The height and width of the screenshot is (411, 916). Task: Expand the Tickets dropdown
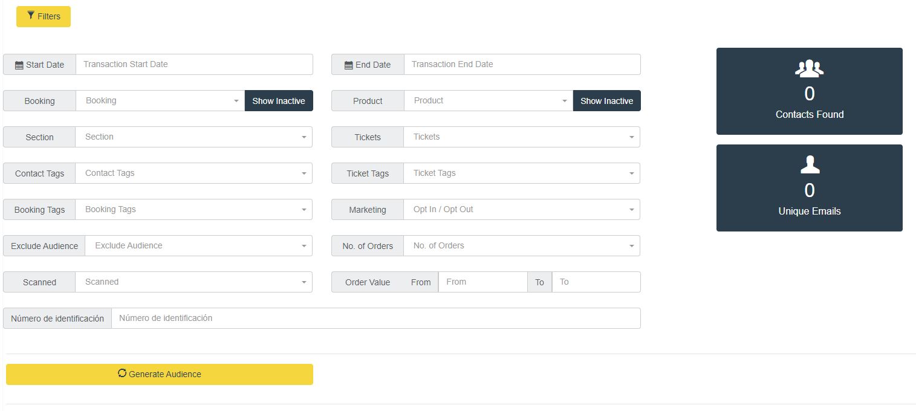click(522, 137)
